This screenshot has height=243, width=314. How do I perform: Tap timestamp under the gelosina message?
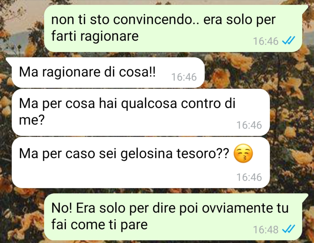(x=249, y=177)
